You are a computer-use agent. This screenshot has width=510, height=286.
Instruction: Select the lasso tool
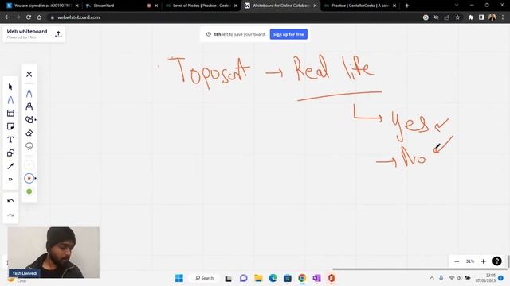coord(29,146)
